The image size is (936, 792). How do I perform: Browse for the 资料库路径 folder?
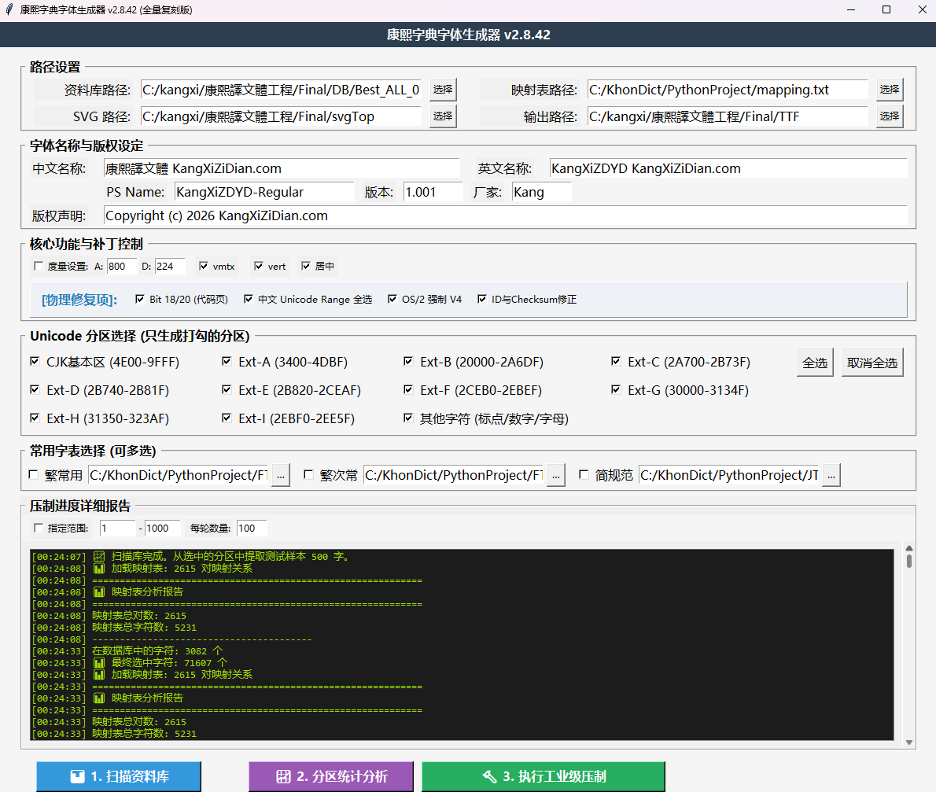(x=443, y=90)
